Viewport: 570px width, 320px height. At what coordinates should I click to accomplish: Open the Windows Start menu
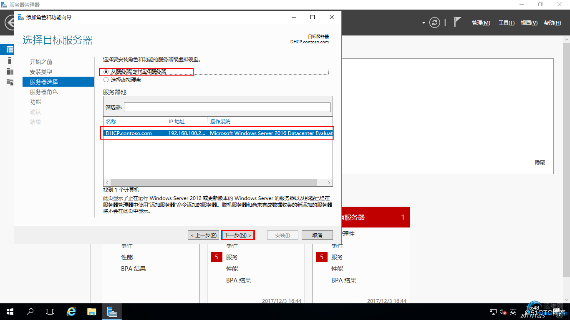[10, 312]
